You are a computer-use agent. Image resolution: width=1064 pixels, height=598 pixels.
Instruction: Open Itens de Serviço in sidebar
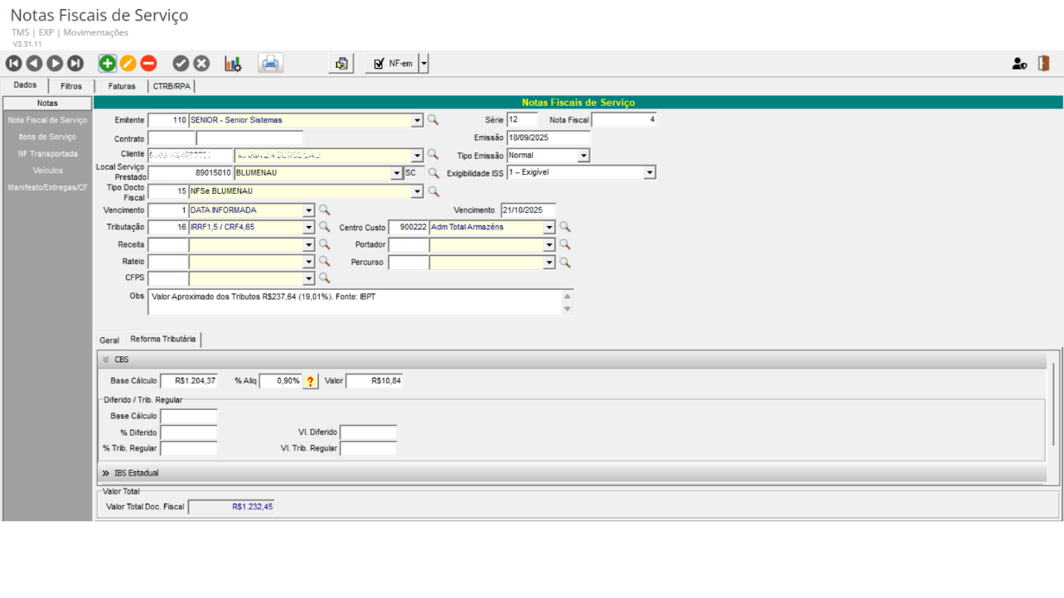tap(47, 137)
